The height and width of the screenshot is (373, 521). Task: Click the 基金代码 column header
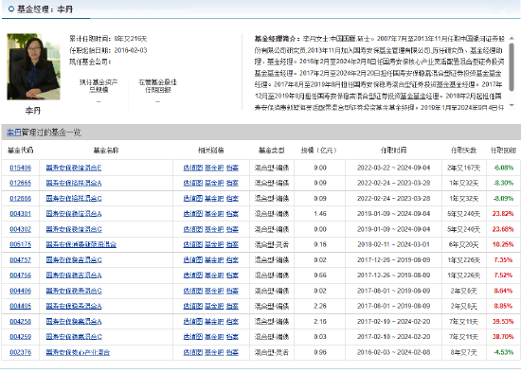[x=21, y=151]
